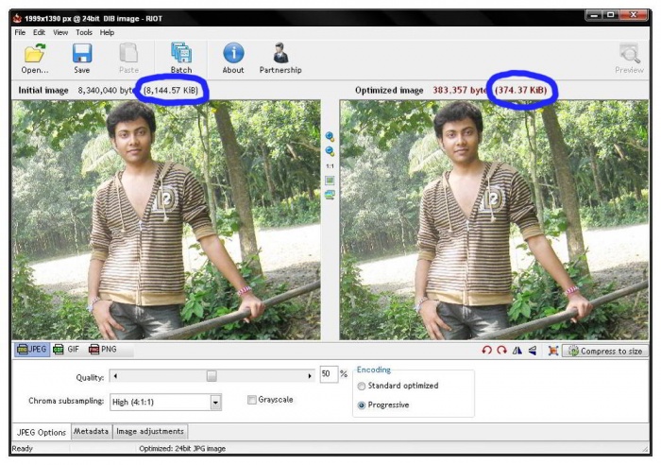Click the 374.37 KiB optimized size
The height and width of the screenshot is (465, 661).
[520, 90]
